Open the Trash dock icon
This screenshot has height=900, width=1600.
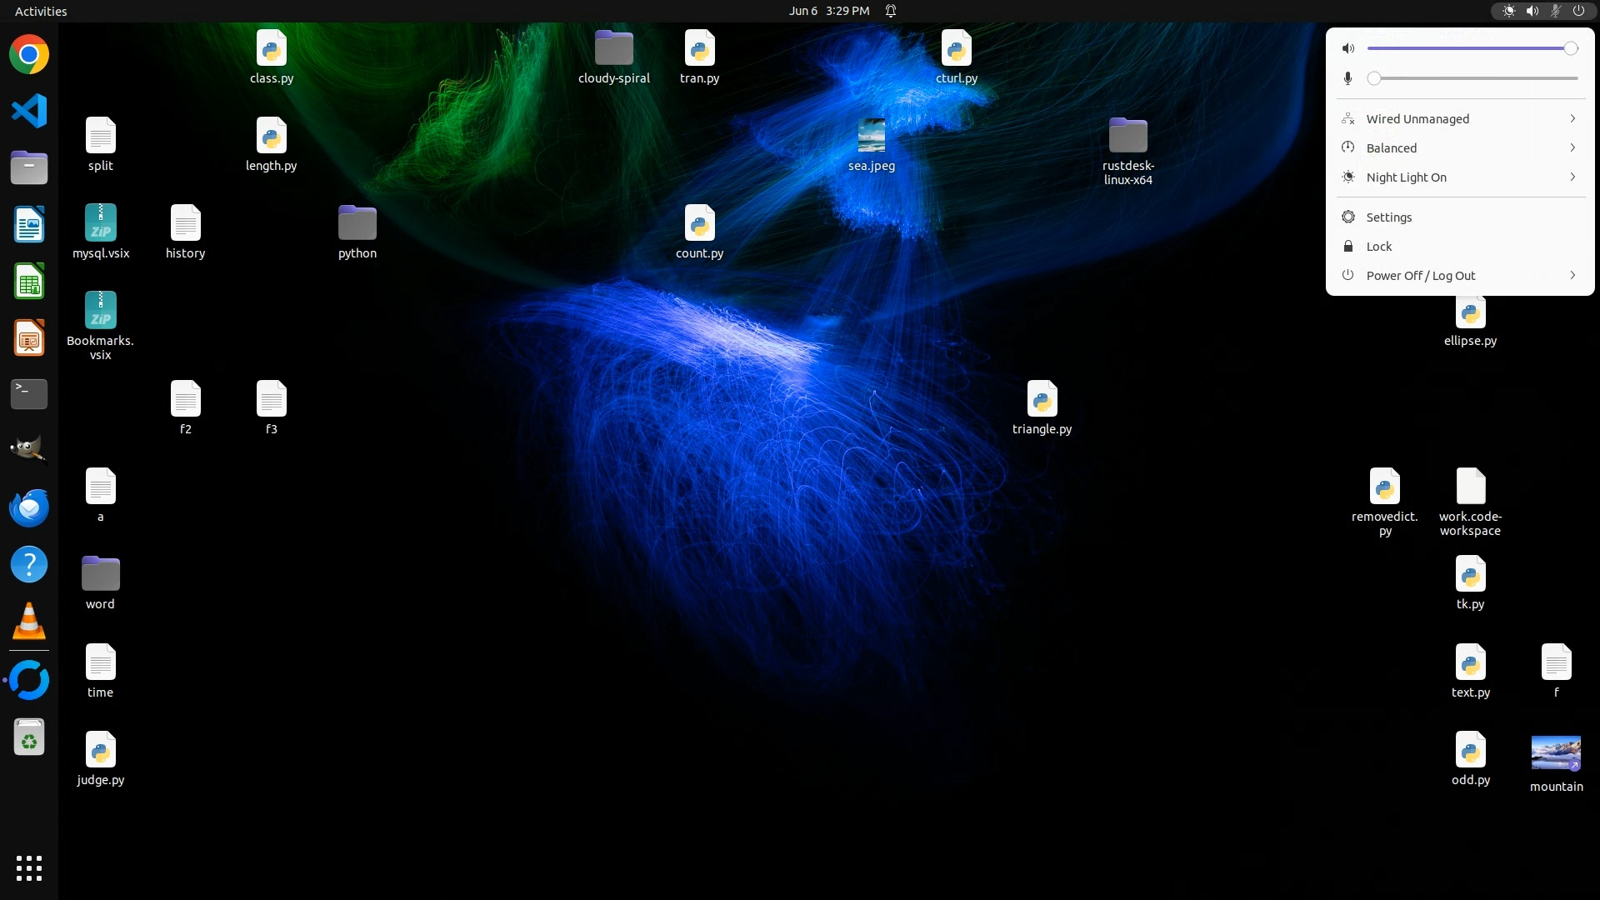29,737
